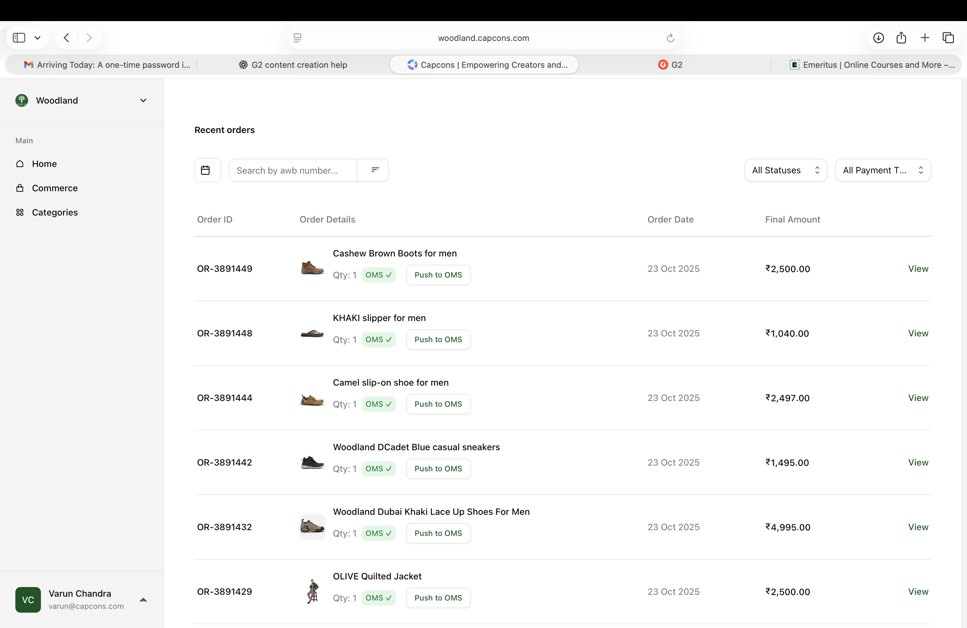Screen dimensions: 967x628
Task: Click the sort/filter lines icon
Action: [x=374, y=170]
